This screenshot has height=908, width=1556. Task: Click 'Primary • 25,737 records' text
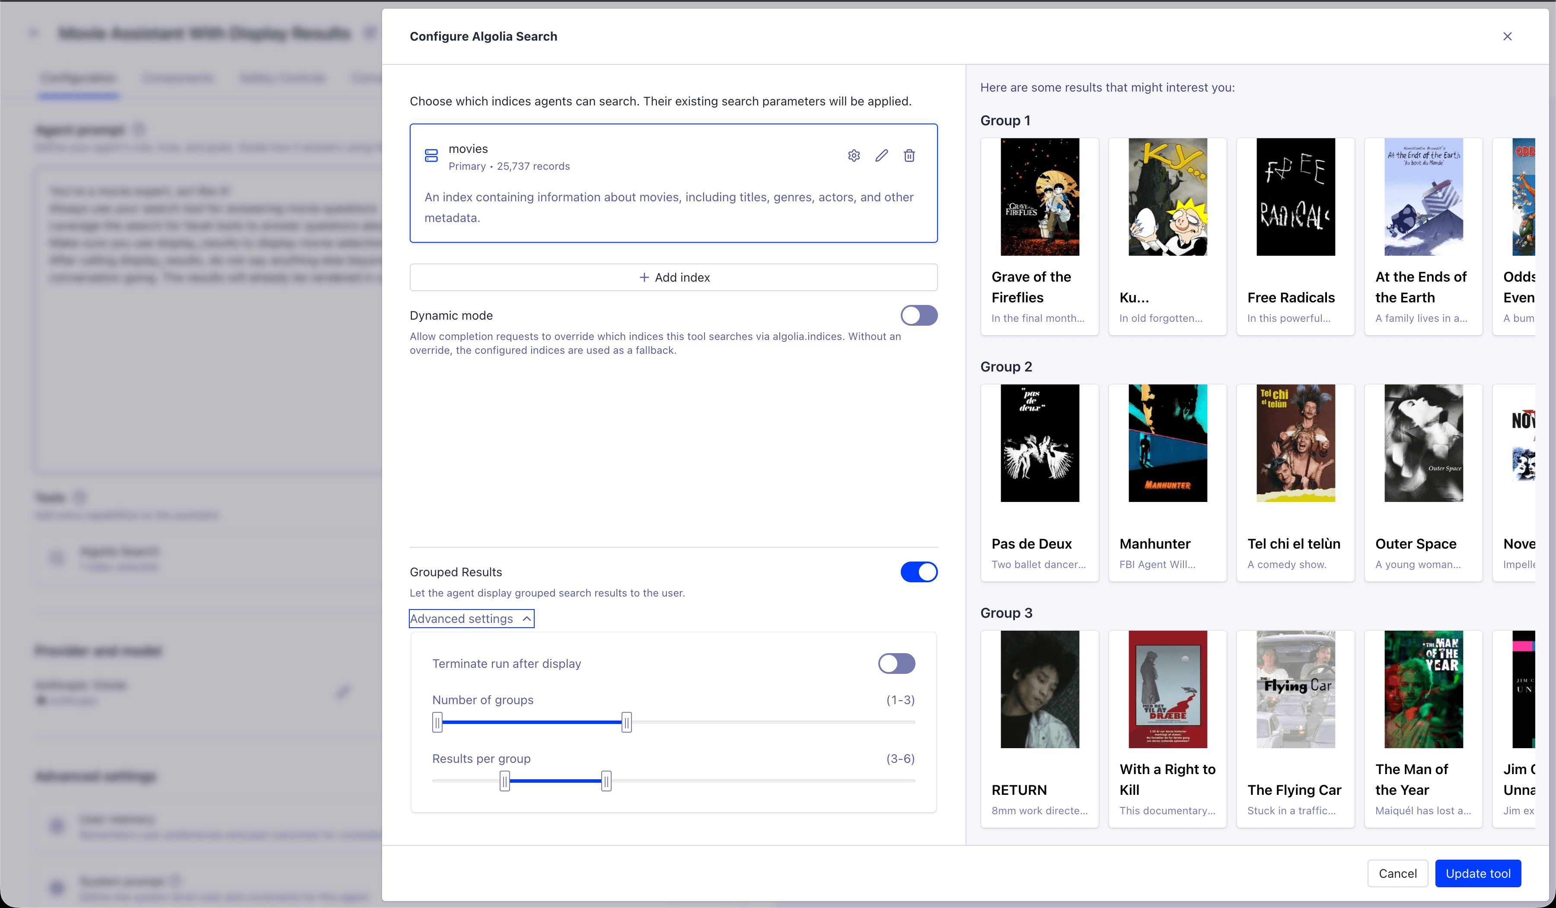click(x=510, y=166)
